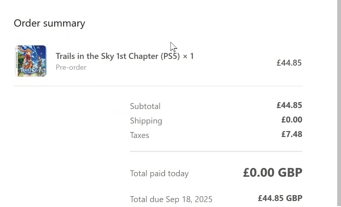Select the £44.85 GBP total due amount

coord(280,198)
